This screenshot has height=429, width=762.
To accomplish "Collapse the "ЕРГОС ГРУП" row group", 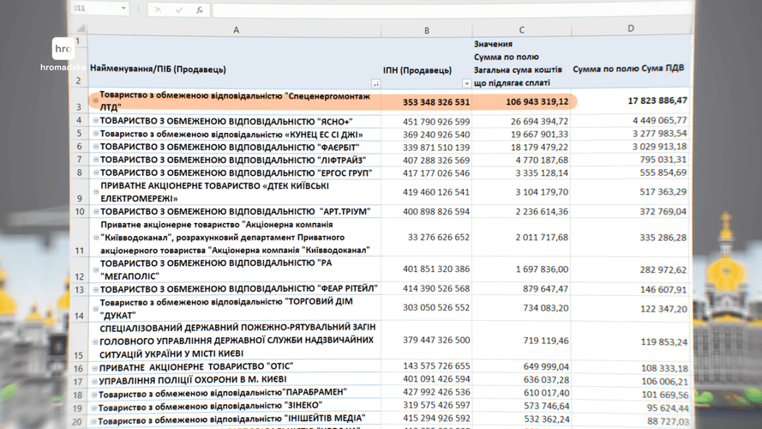I will (95, 172).
